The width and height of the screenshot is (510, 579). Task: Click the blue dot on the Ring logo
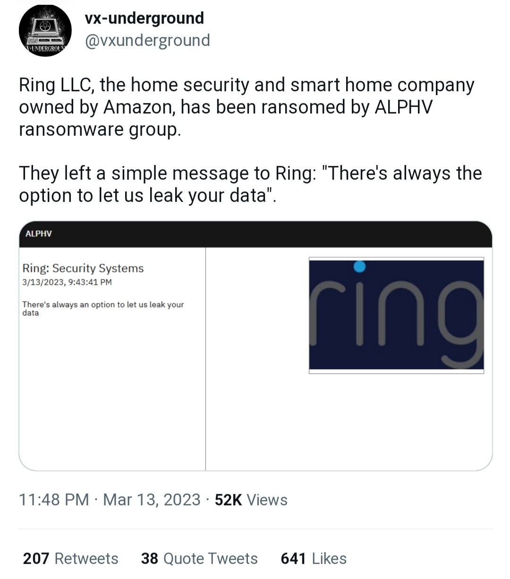[359, 267]
